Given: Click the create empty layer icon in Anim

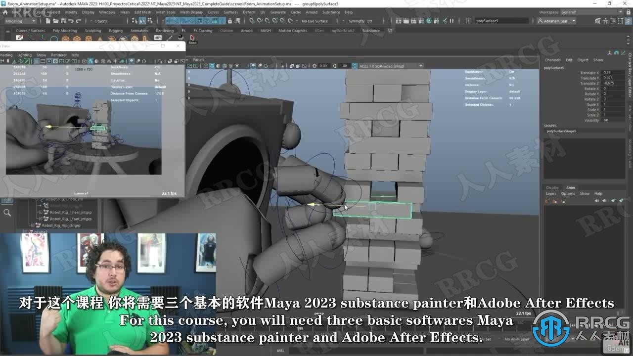Looking at the screenshot, I should point(613,200).
